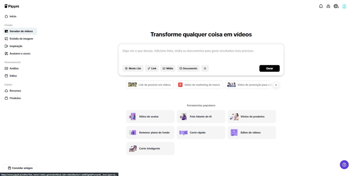
Task: Open Avatares e vozes in sidebar
Action: (20, 53)
